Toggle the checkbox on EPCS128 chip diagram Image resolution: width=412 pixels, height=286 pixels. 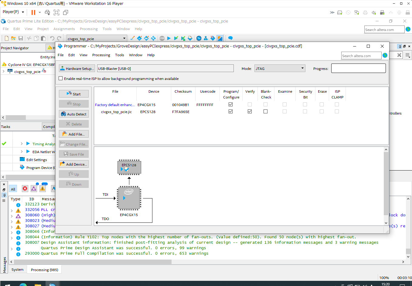pyautogui.click(x=127, y=169)
